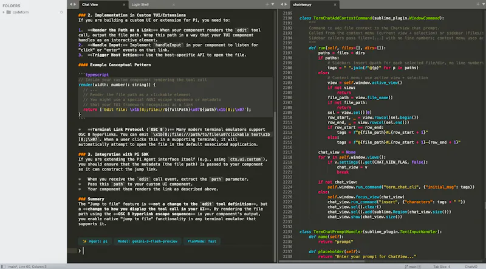Go to next tab arrow in left pane
Screen dimensions: 486x269
pos(75,4)
